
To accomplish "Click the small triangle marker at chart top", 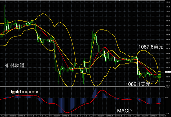I will (x=120, y=1).
